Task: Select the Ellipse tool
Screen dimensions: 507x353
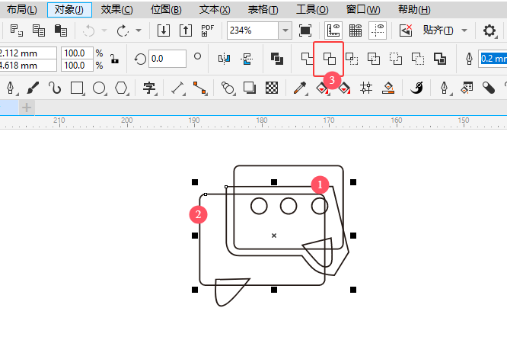Action: point(99,88)
